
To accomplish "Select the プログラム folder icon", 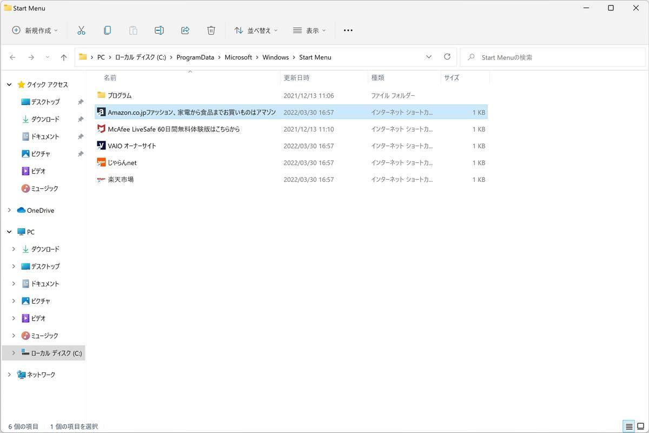I will click(x=101, y=95).
